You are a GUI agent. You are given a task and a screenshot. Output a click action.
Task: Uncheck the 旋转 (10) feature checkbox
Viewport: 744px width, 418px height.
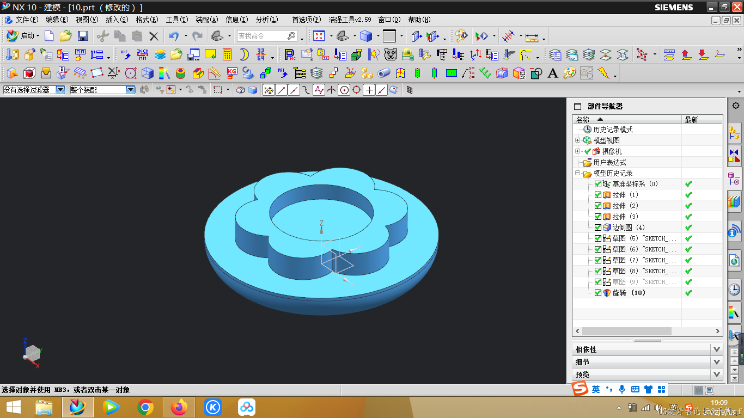[x=598, y=293]
